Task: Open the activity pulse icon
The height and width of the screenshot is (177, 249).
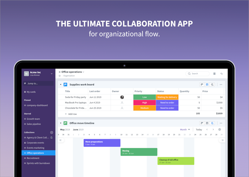Action: (x=221, y=74)
